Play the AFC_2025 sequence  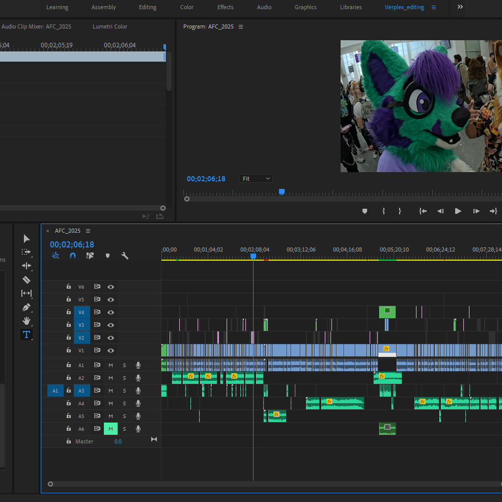click(x=458, y=211)
